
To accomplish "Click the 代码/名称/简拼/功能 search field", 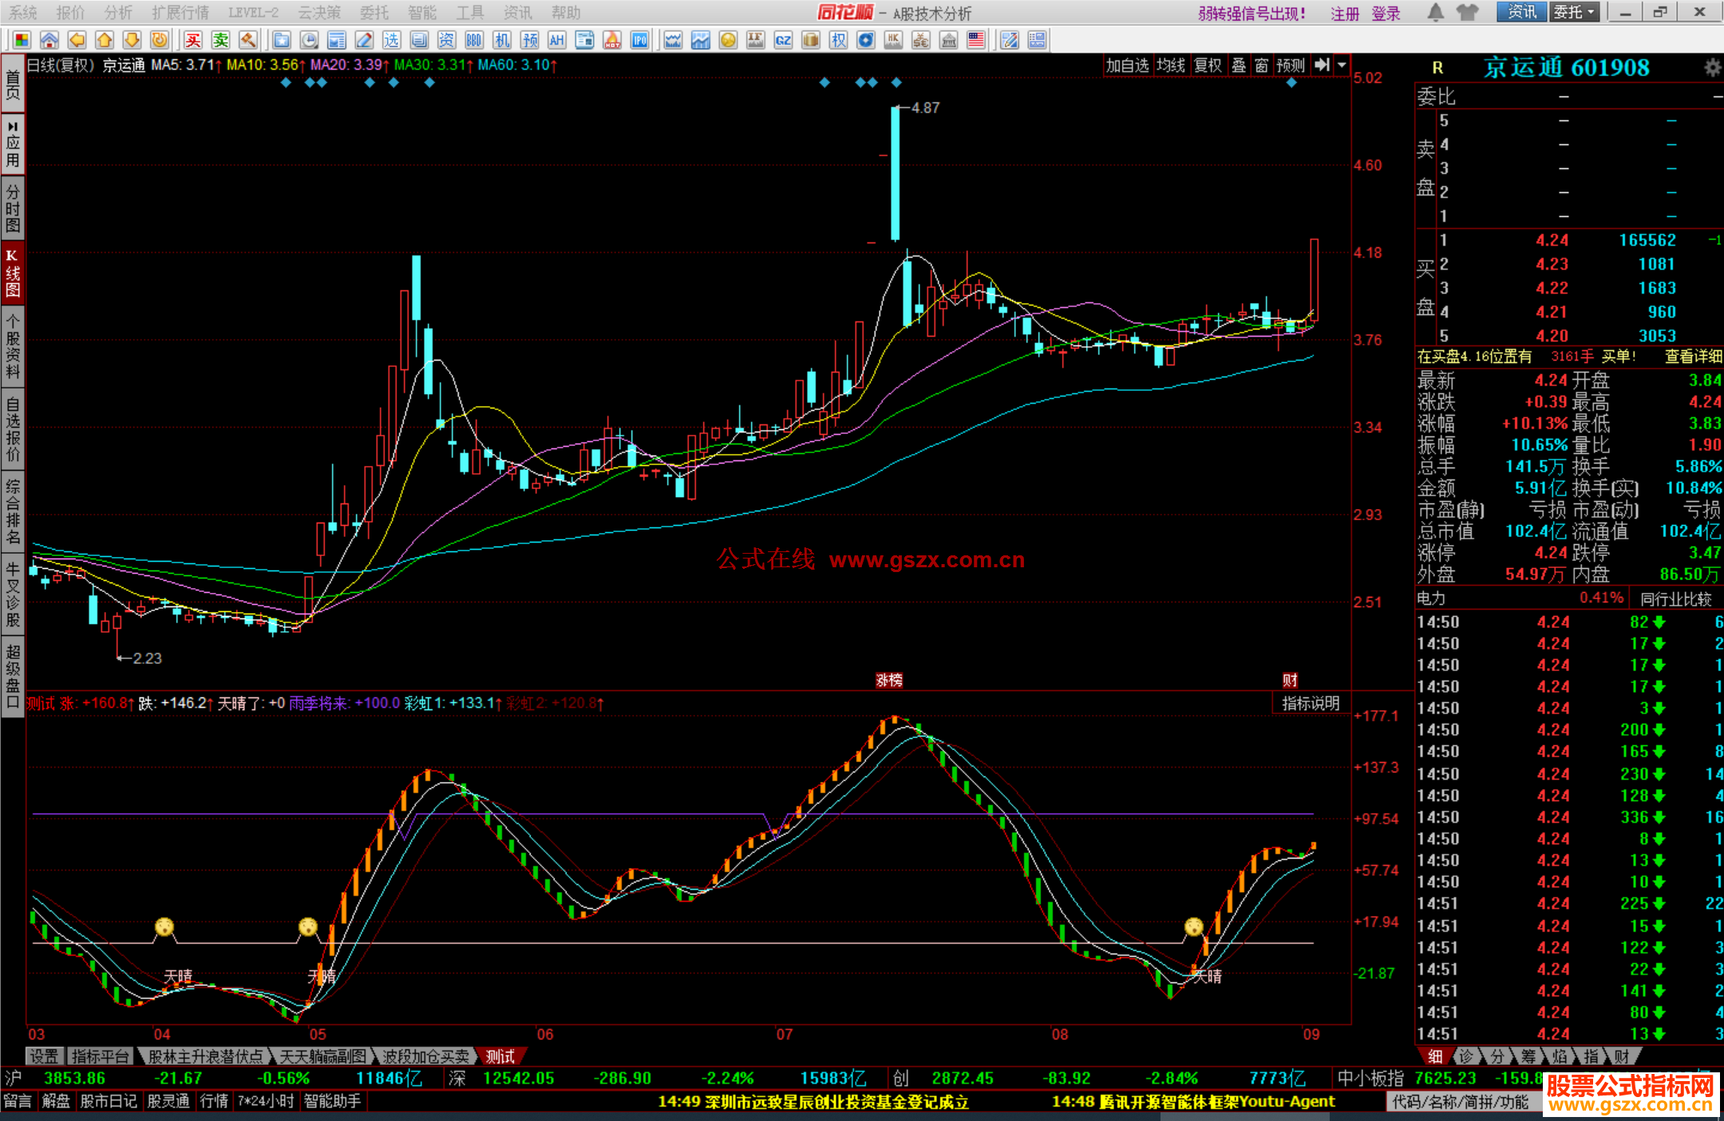I will tap(1461, 1102).
